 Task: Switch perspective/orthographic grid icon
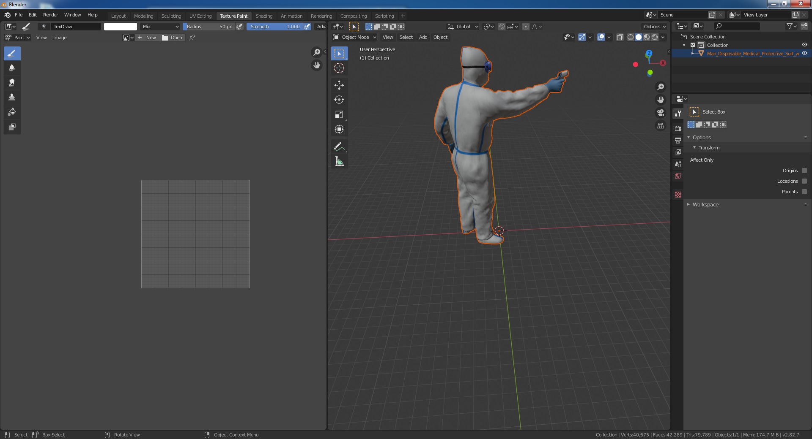coord(661,126)
